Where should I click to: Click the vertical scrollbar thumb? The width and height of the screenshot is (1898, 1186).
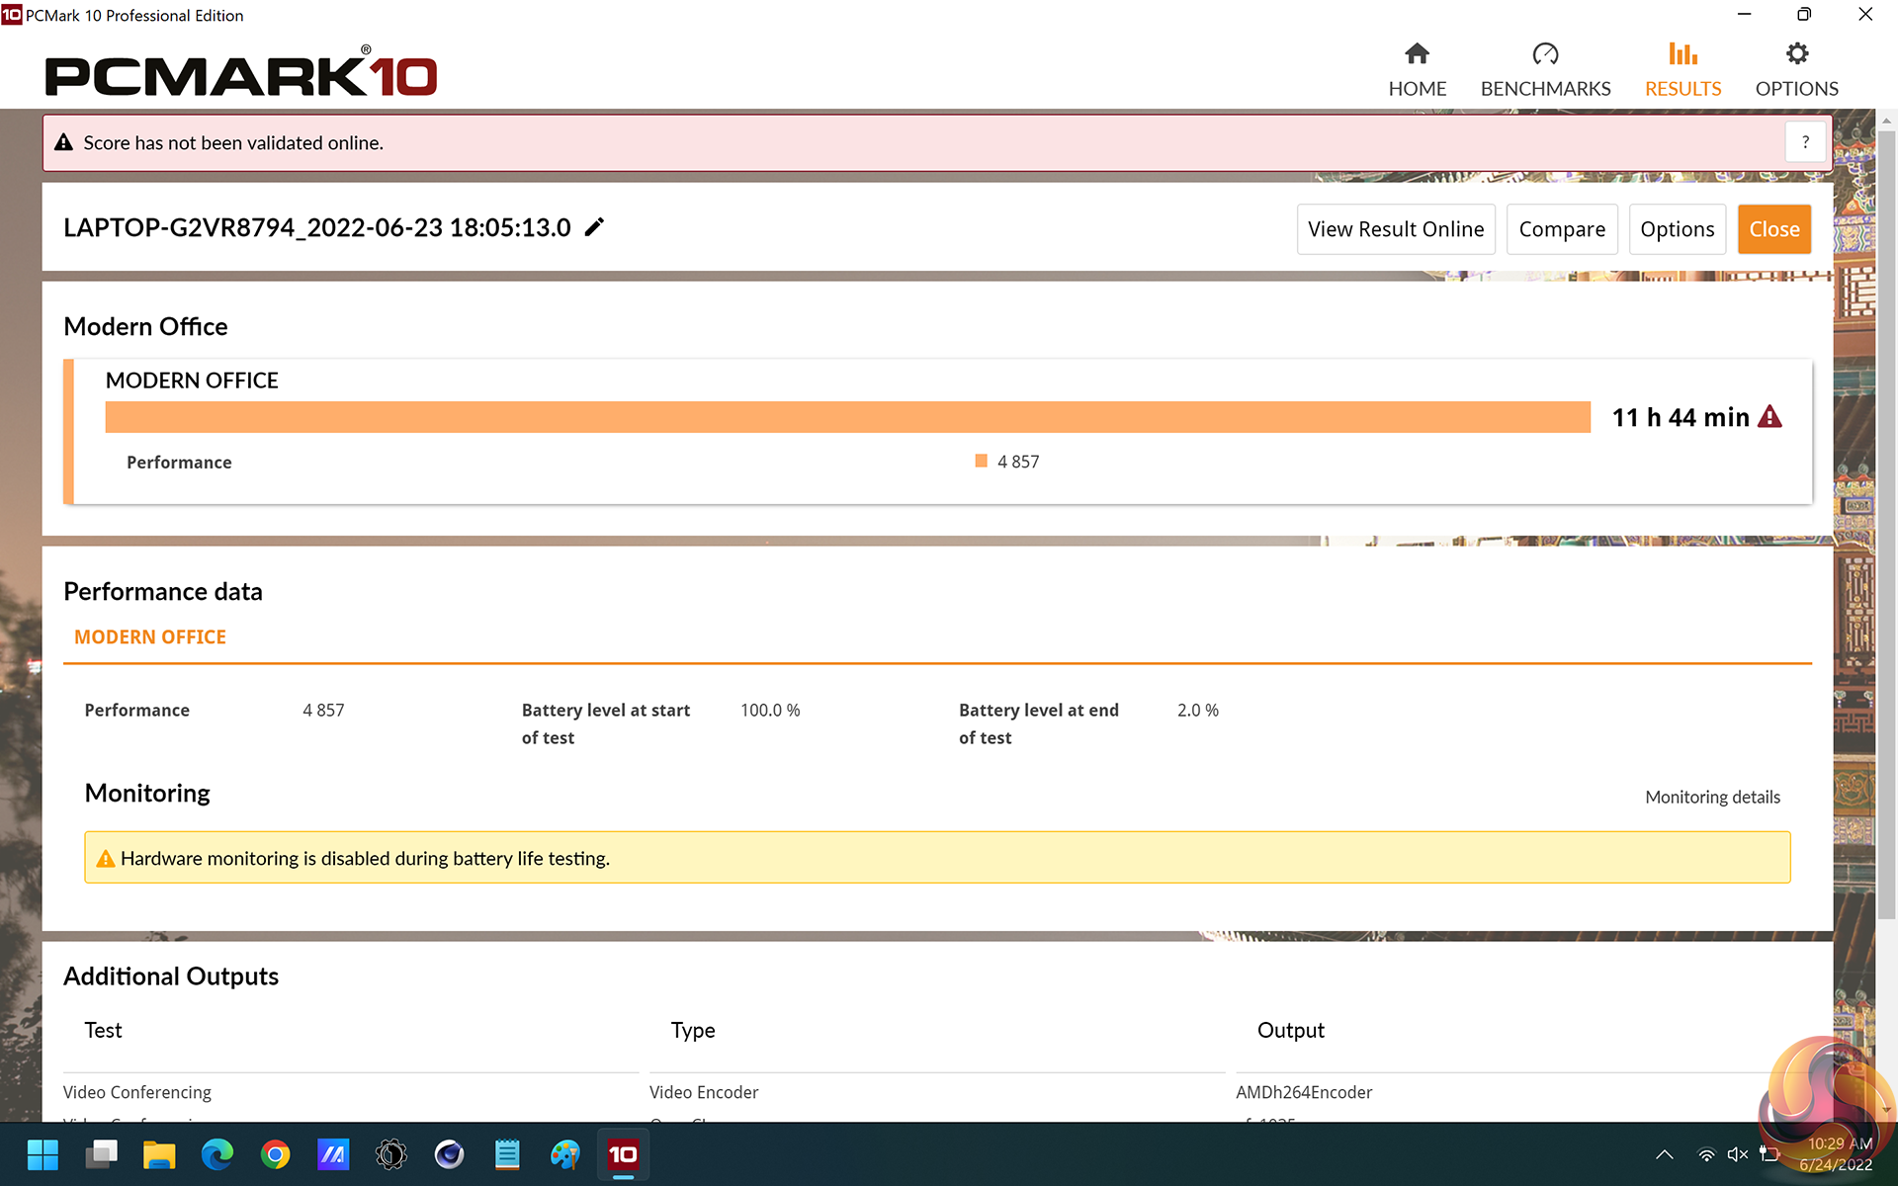pyautogui.click(x=1886, y=524)
